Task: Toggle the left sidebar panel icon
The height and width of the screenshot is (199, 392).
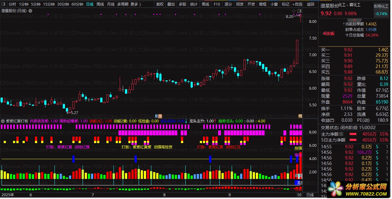Action: pyautogui.click(x=4, y=4)
